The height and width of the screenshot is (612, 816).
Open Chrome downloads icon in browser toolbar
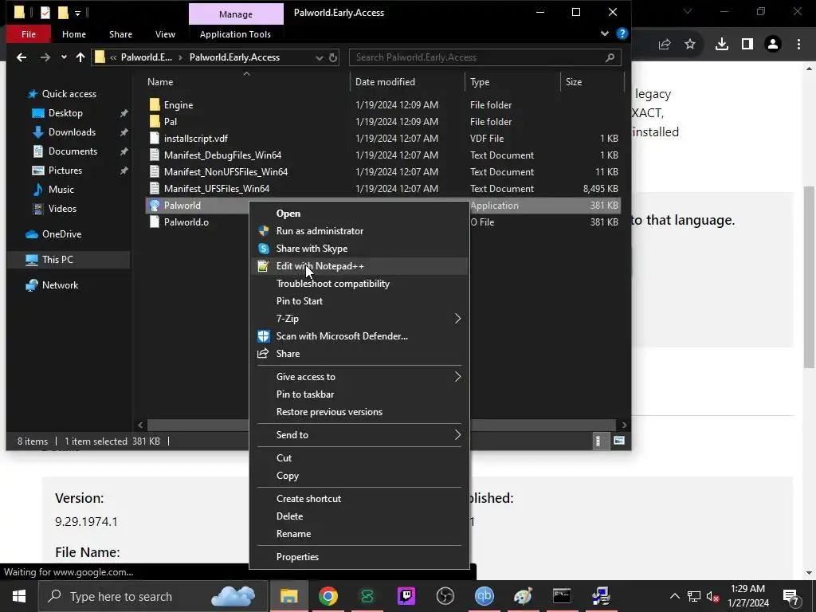click(722, 45)
